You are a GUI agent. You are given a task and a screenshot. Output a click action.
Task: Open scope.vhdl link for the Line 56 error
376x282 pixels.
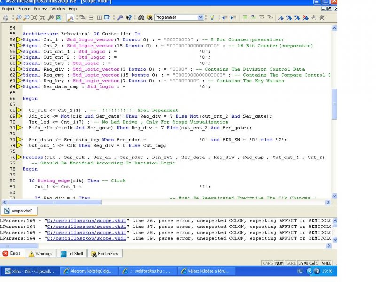coord(86,221)
